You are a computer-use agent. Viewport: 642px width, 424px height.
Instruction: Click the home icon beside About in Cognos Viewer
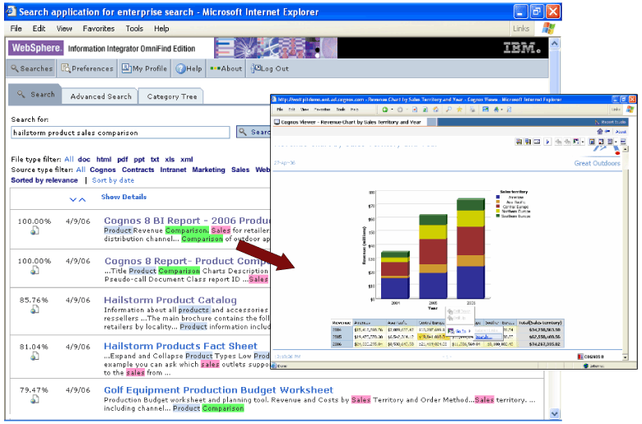[600, 132]
